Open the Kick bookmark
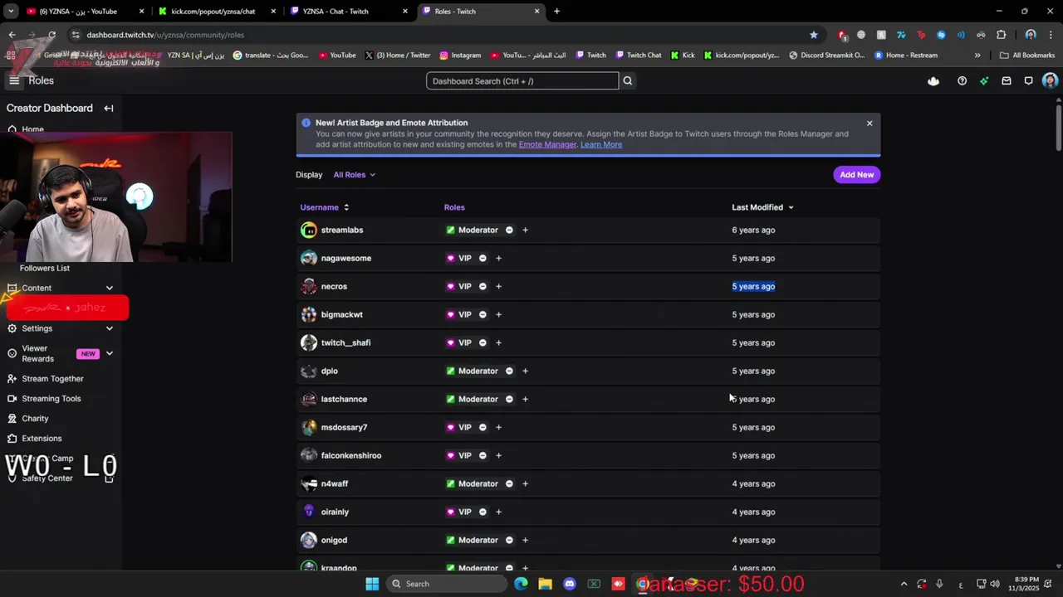The width and height of the screenshot is (1063, 597). 683,56
